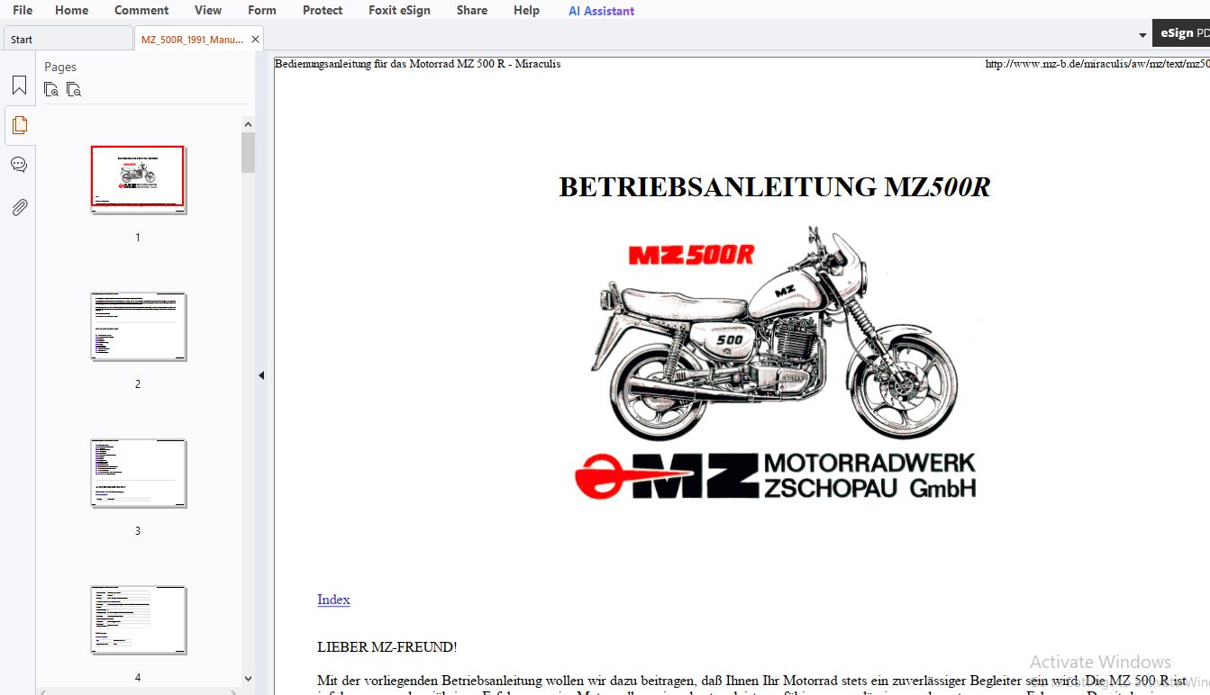Viewport: 1210px width, 695px height.
Task: Select page 3 thumbnail
Action: (138, 473)
